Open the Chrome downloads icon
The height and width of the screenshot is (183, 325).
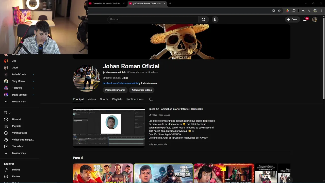[x=303, y=11]
